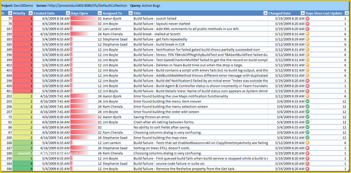Select Assigned To cell 'Ram Cherala' for bug 206
This screenshot has height=173, width=351.
(x=113, y=107)
